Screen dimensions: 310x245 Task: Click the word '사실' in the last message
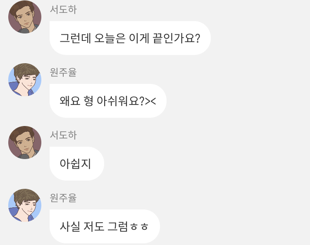point(70,227)
